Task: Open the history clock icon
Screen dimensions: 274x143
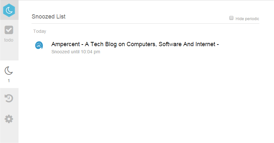Action: (9, 98)
